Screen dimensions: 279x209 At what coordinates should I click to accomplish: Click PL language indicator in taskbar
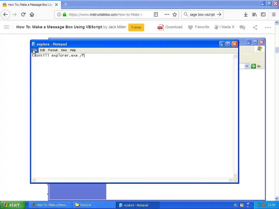(x=235, y=205)
